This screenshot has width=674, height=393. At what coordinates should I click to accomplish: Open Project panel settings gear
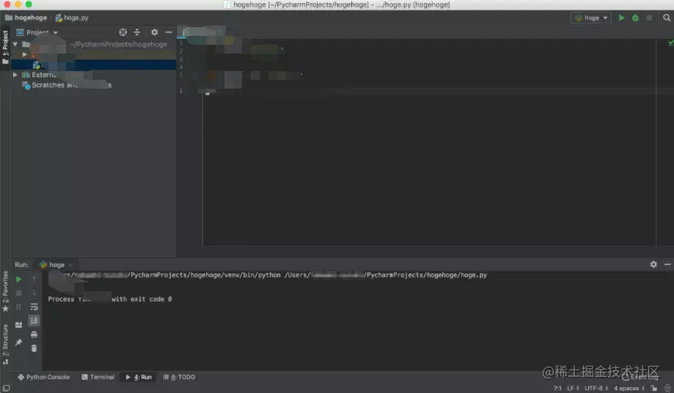154,32
